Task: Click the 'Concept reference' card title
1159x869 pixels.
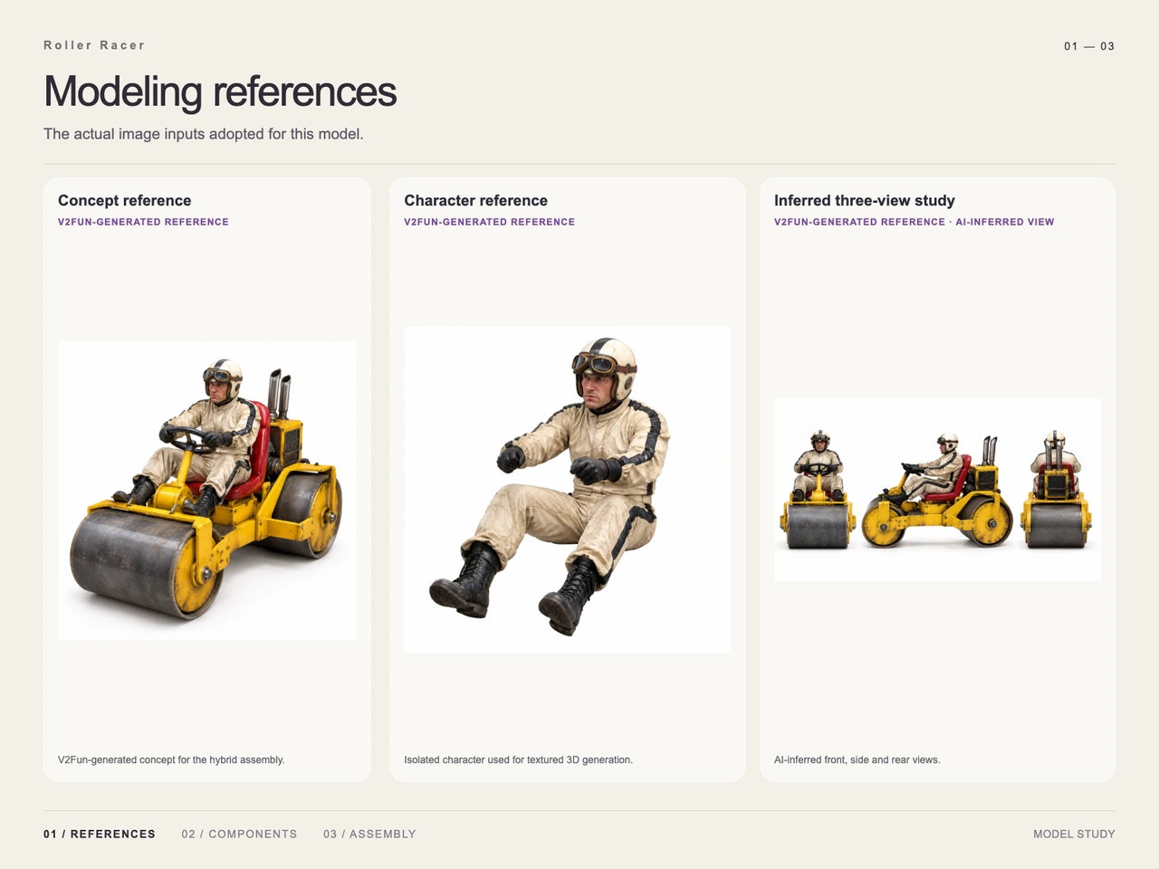Action: coord(125,201)
